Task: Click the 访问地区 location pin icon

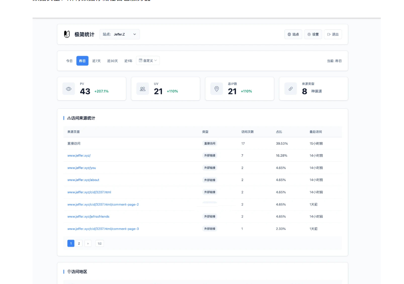Action: [x=69, y=272]
